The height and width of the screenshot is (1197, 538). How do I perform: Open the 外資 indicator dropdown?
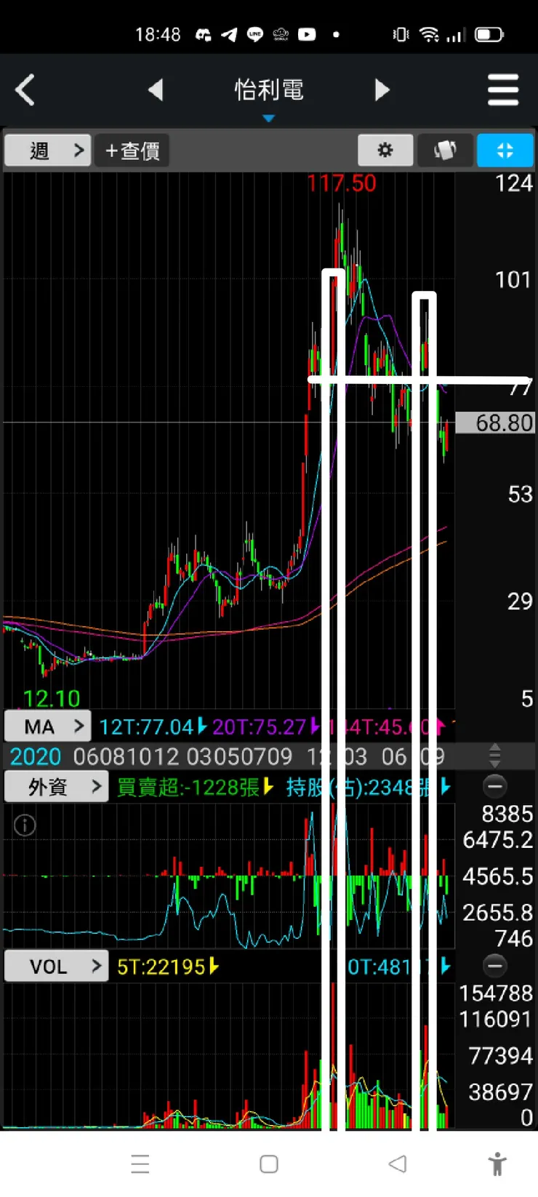pos(57,787)
